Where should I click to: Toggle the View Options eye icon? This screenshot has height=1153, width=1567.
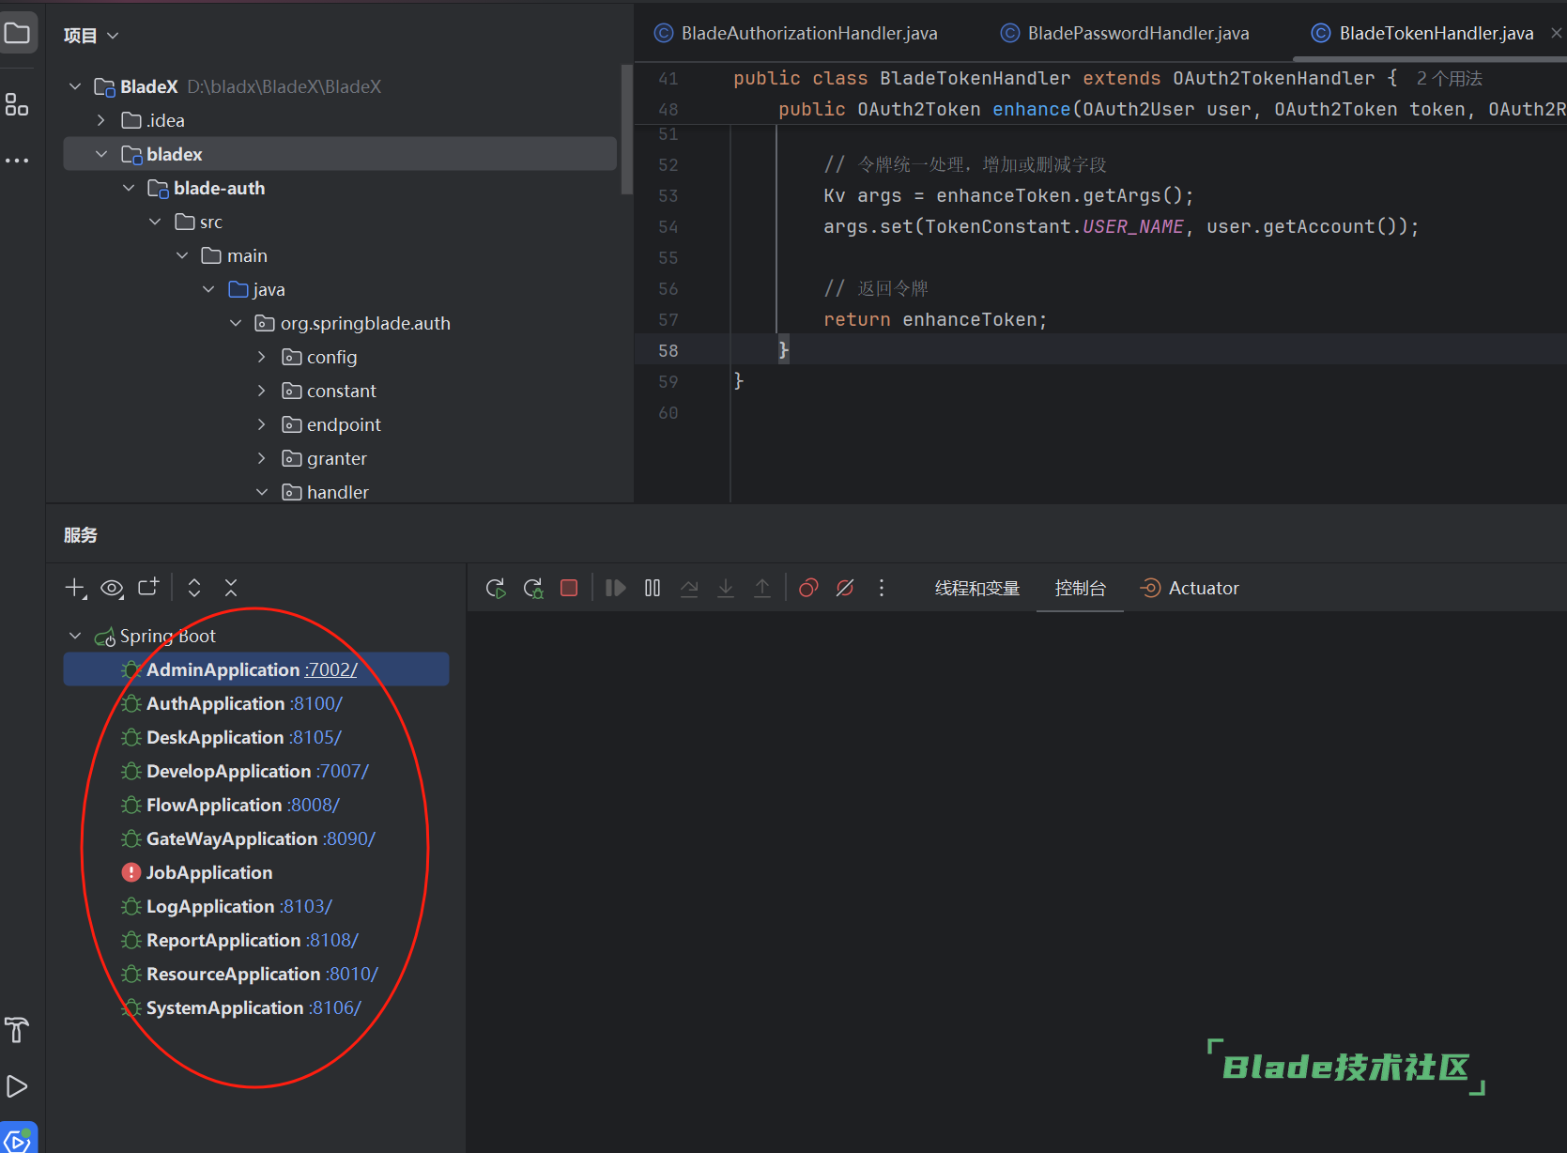[x=113, y=588]
